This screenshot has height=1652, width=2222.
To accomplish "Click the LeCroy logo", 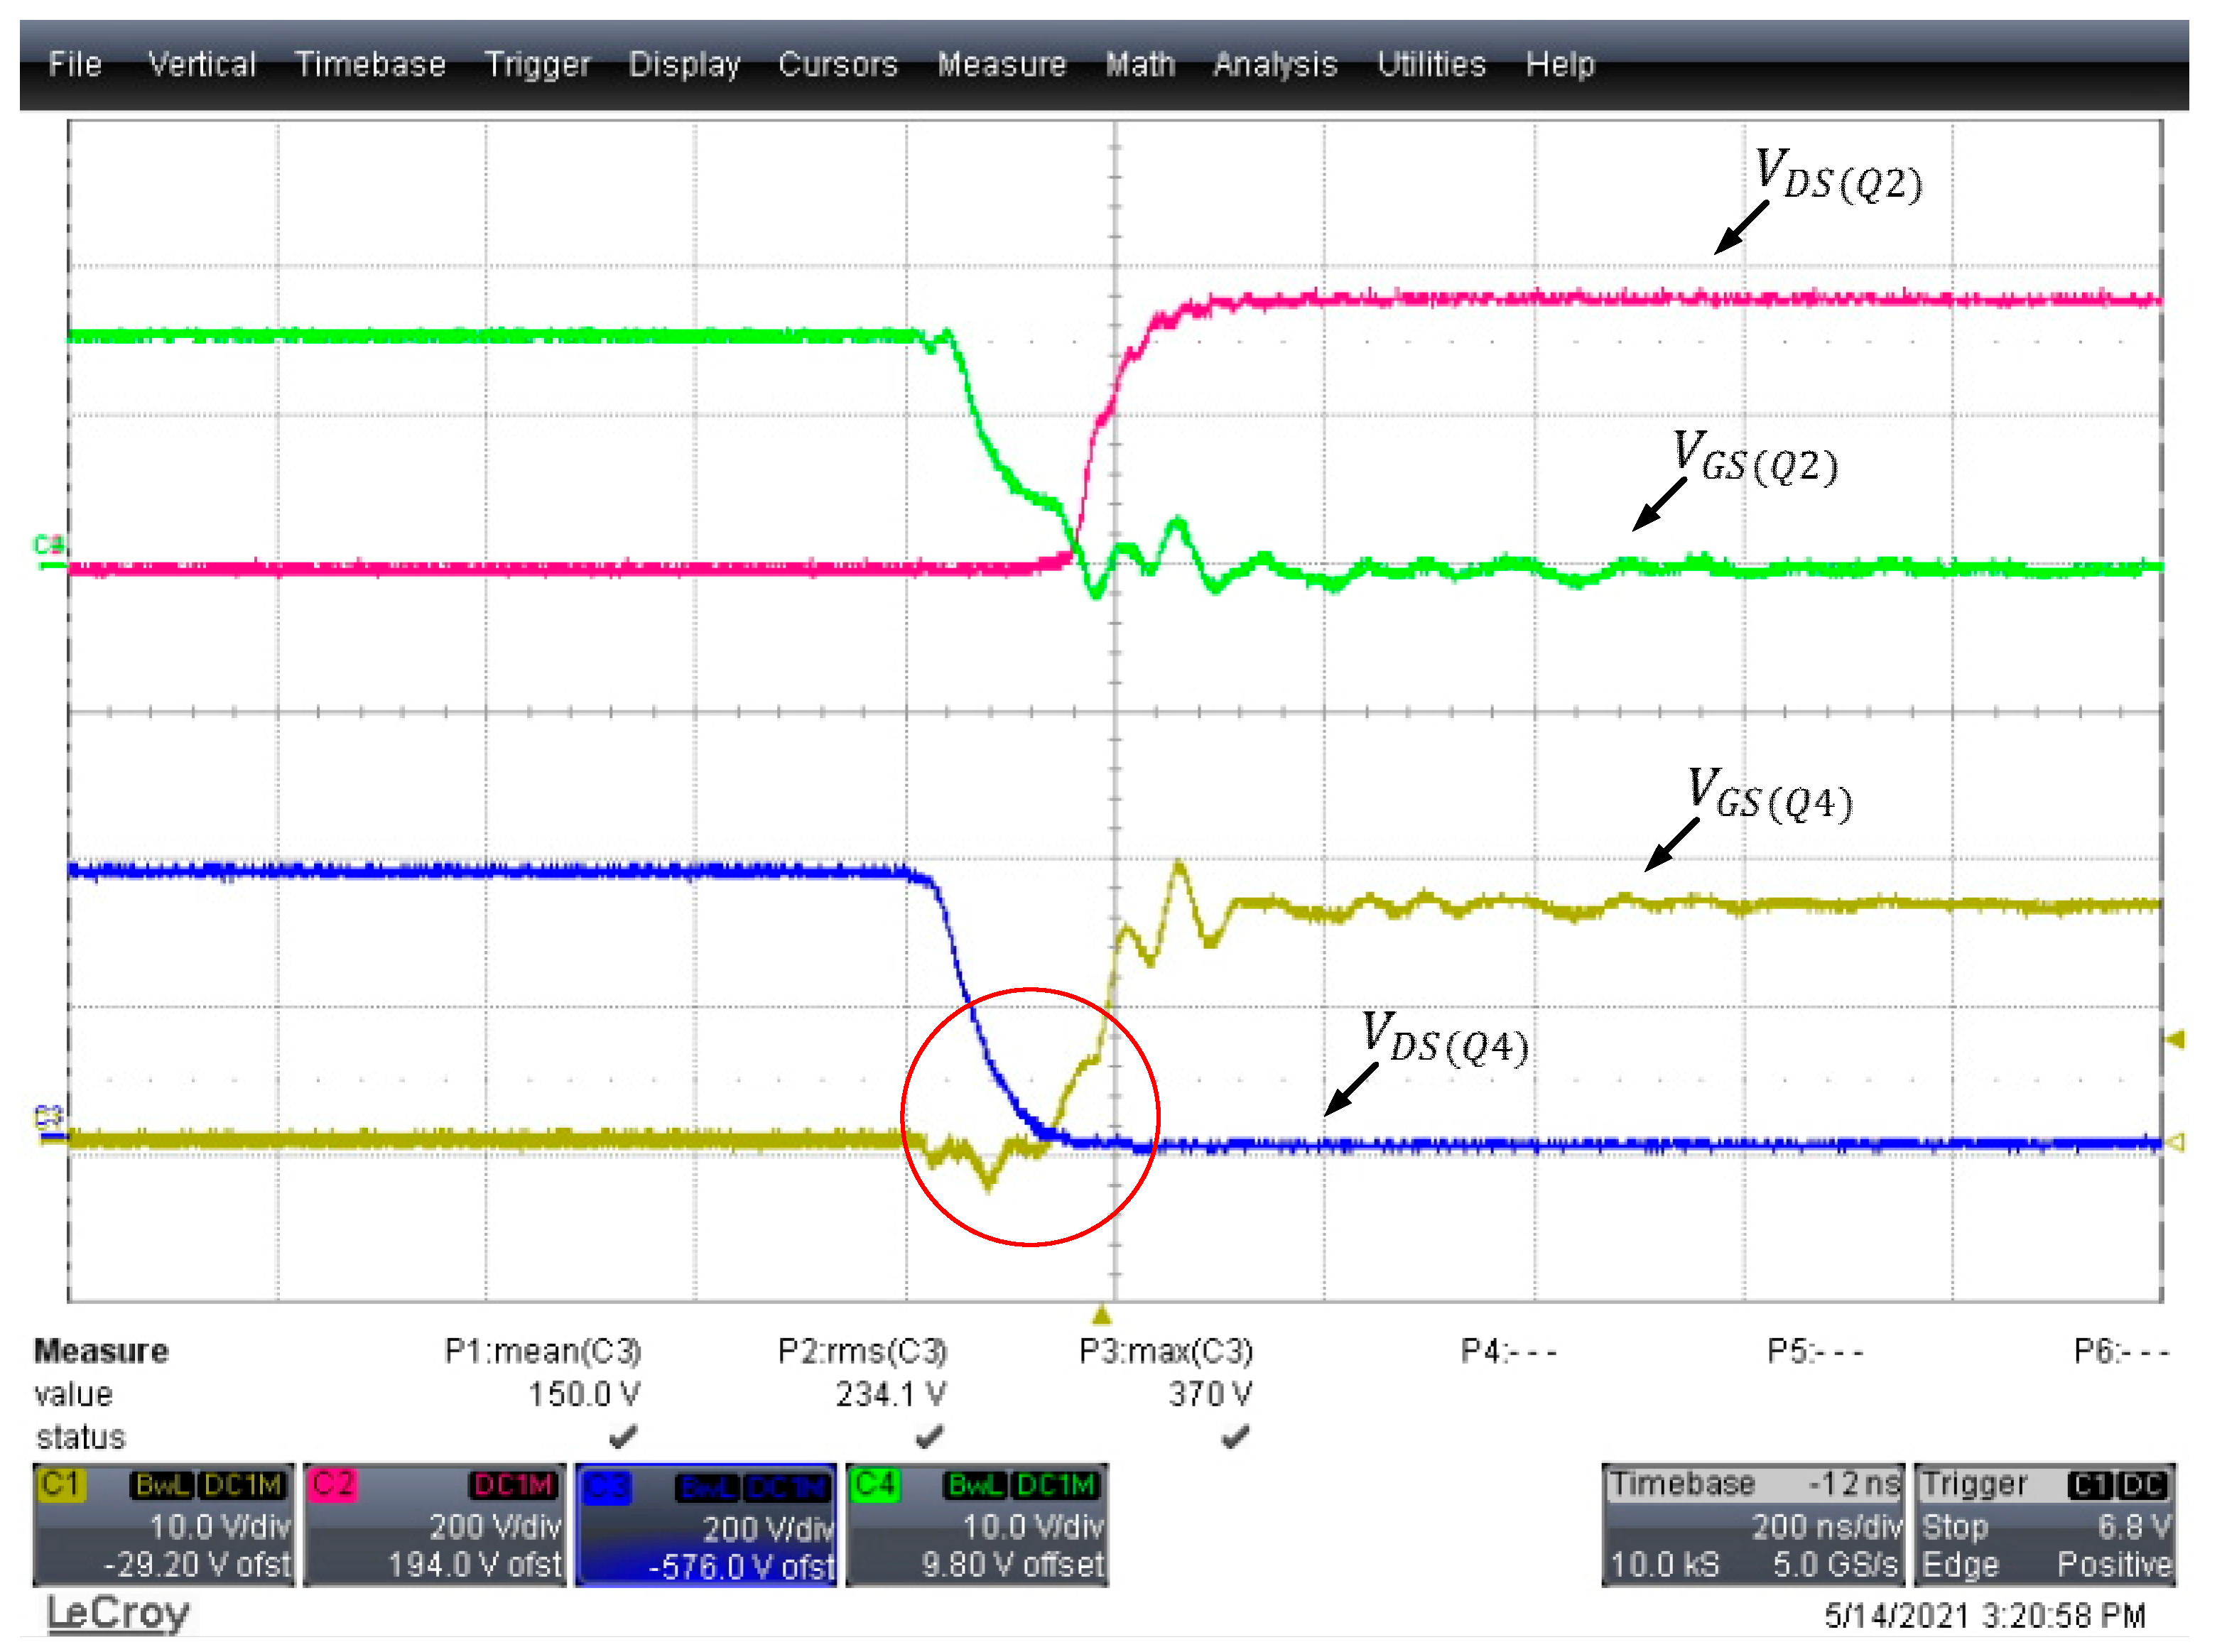I will tap(118, 1613).
